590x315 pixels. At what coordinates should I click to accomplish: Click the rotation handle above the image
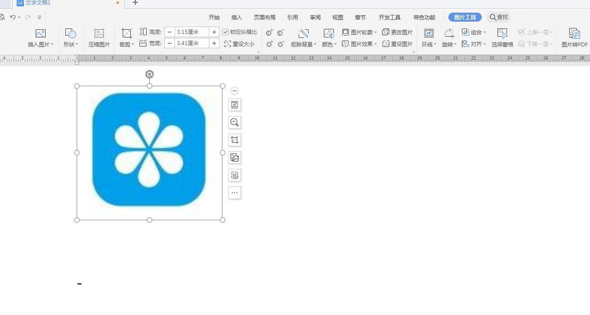(x=149, y=74)
